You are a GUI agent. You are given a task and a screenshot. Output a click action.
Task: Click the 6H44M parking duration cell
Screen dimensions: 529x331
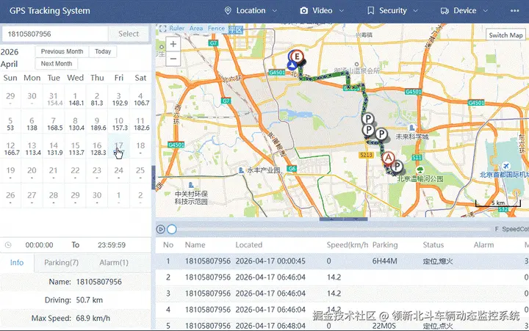coord(384,261)
